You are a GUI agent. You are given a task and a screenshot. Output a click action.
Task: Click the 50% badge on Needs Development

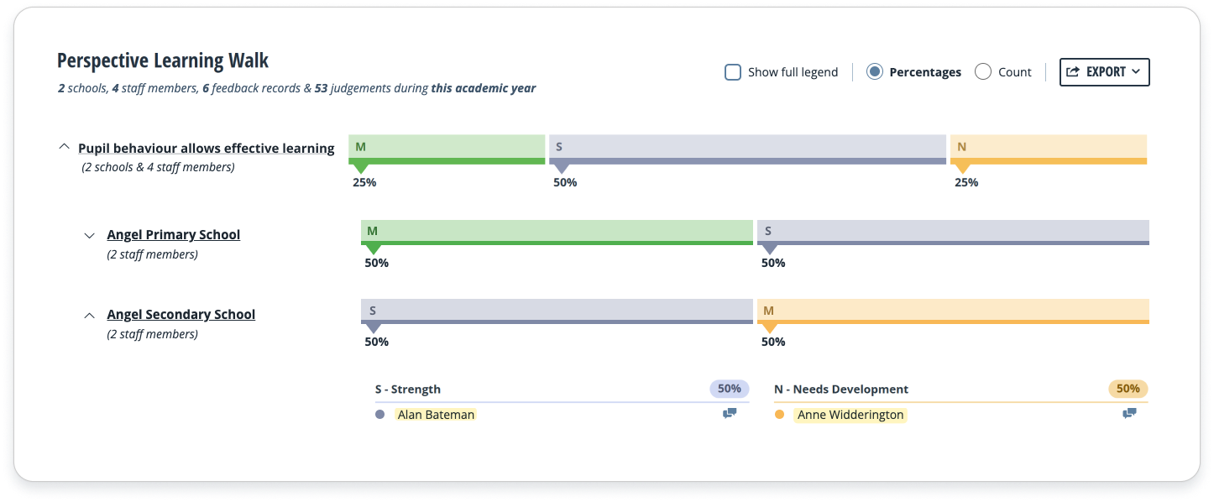[1128, 389]
